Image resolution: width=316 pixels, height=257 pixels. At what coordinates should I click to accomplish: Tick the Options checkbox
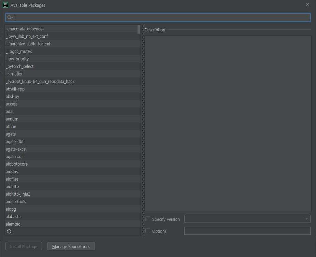coord(148,231)
